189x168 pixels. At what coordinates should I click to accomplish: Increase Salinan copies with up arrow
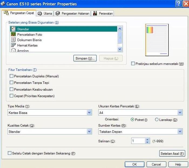coord(147,140)
